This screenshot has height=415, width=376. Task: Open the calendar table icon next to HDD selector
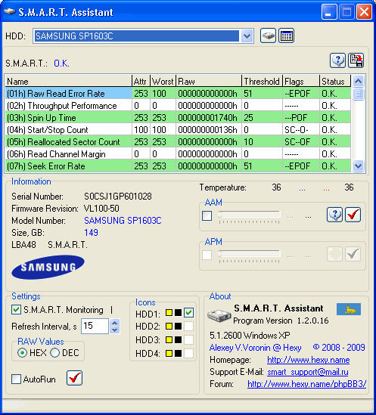click(x=286, y=36)
